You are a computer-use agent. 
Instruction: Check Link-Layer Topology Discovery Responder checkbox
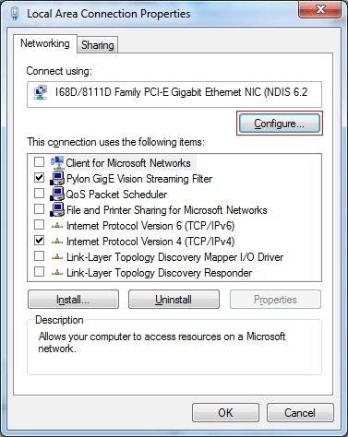(x=39, y=271)
